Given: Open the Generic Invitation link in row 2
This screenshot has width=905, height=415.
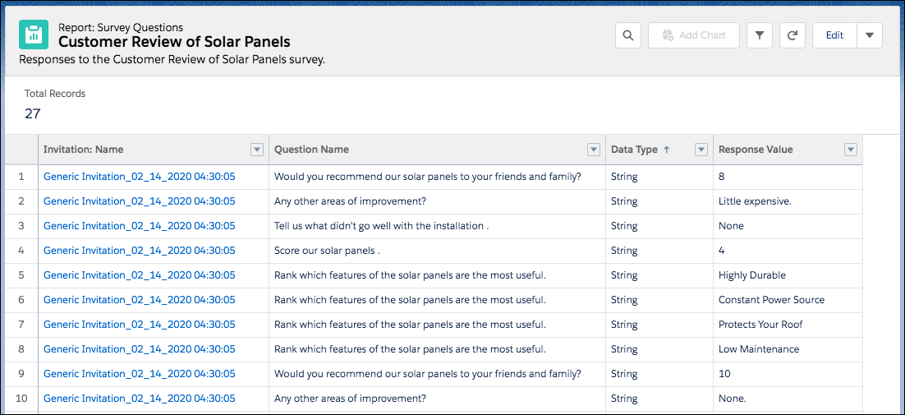Looking at the screenshot, I should pos(139,201).
